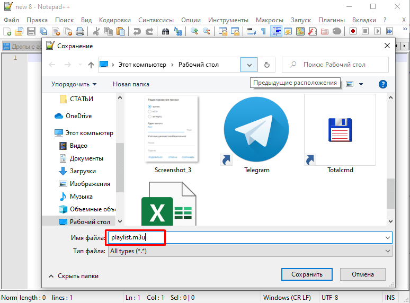Click the Zoom out toolbar icon
This screenshot has height=303, width=410.
[206, 31]
